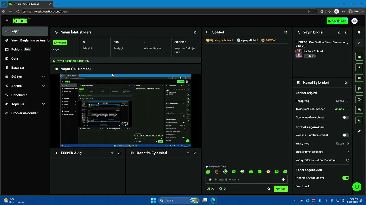The width and height of the screenshot is (366, 205).
Task: Click the green K points icon
Action: [x=221, y=189]
